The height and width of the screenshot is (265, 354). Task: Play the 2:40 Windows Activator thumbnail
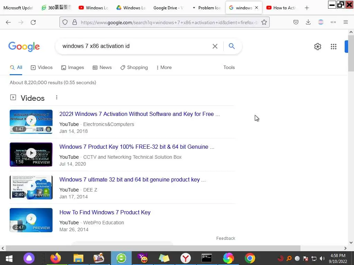31,187
